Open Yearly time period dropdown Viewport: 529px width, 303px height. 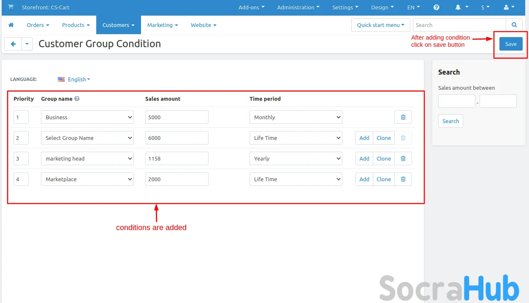pyautogui.click(x=296, y=158)
